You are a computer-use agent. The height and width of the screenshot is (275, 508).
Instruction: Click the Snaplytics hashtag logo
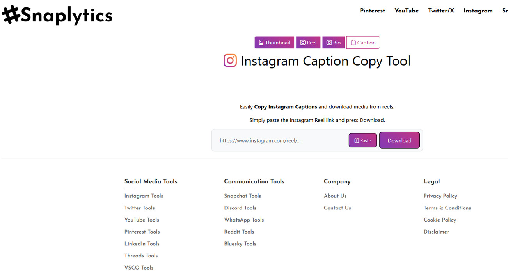pyautogui.click(x=57, y=16)
